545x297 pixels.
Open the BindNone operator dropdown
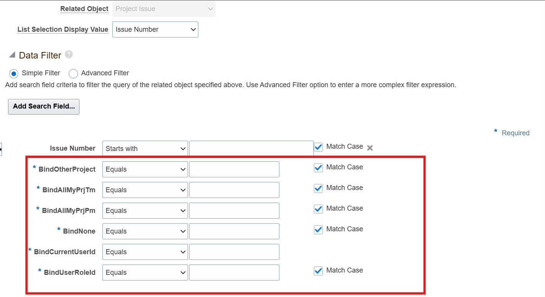coord(145,231)
